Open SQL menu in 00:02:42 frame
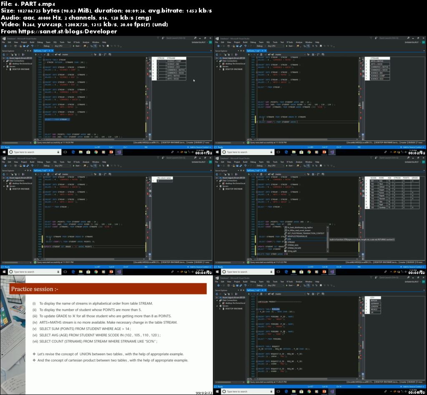 pos(268,42)
